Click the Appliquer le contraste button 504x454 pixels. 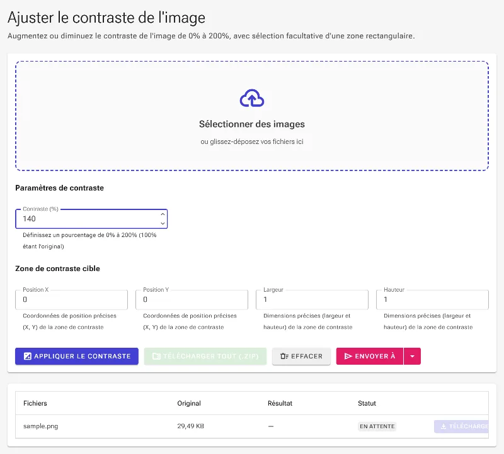77,356
